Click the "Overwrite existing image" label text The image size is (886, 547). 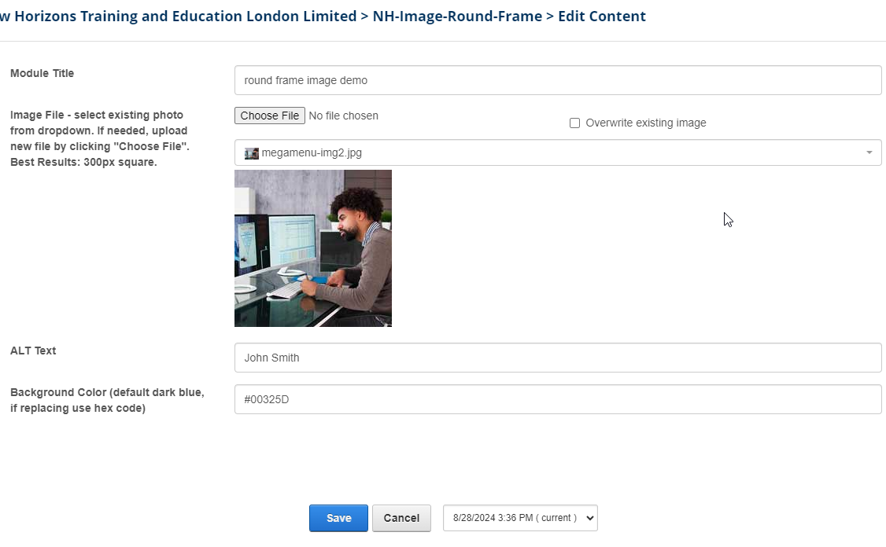click(x=645, y=123)
